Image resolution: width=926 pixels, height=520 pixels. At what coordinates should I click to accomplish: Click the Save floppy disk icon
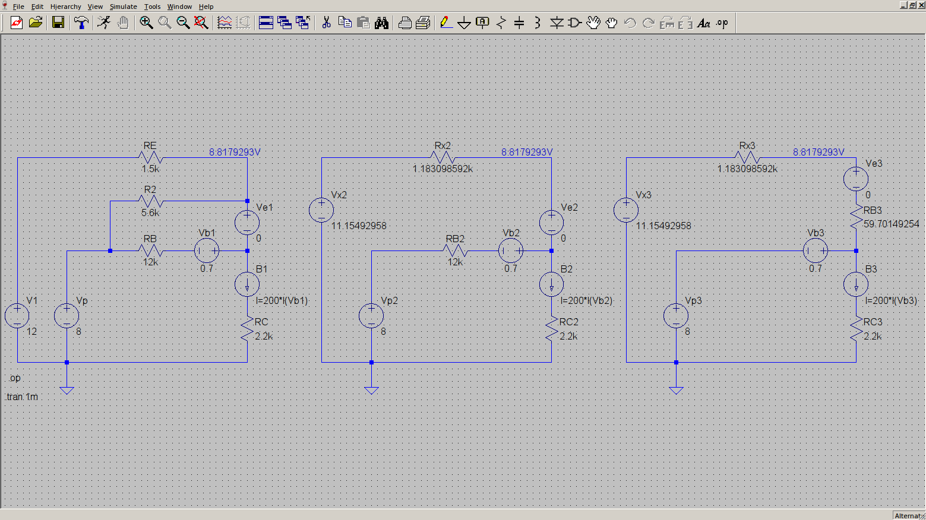point(58,23)
